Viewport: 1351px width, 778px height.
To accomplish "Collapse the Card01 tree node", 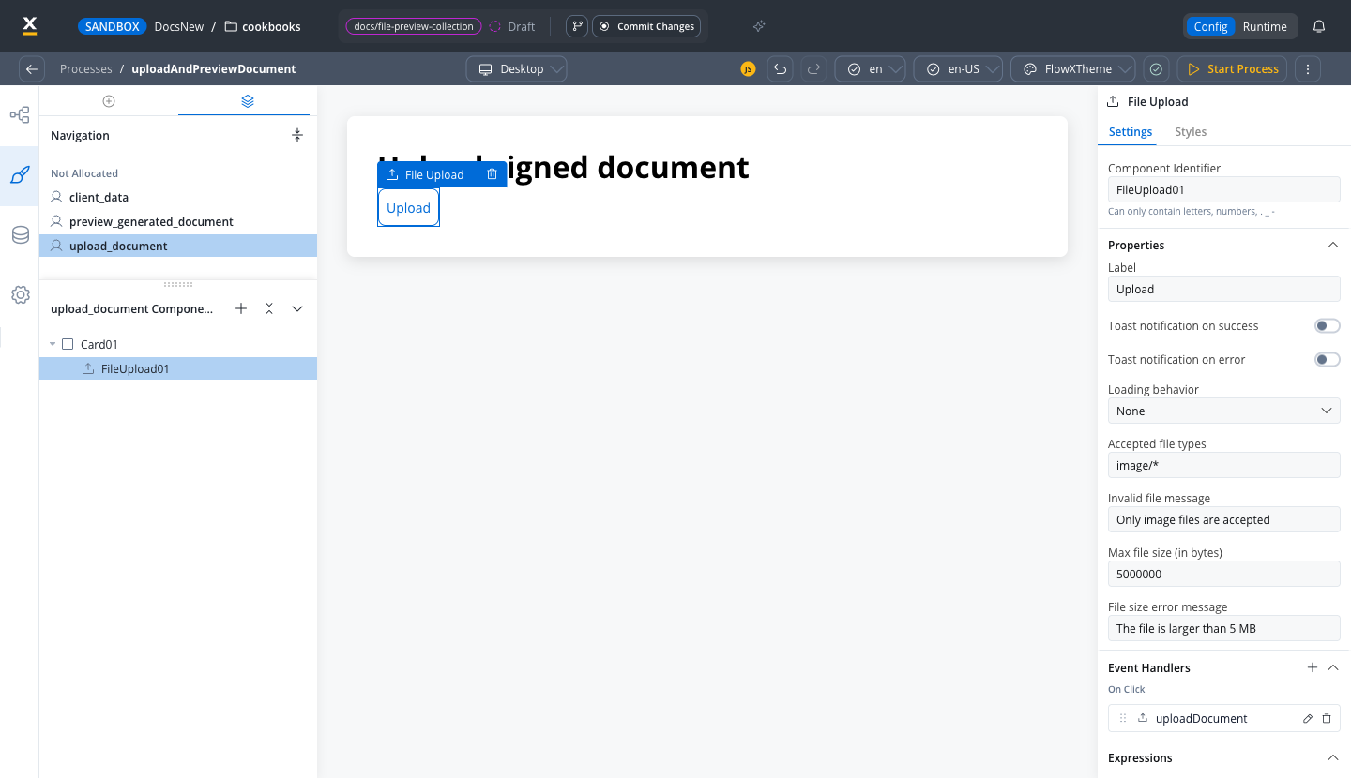I will pos(53,345).
